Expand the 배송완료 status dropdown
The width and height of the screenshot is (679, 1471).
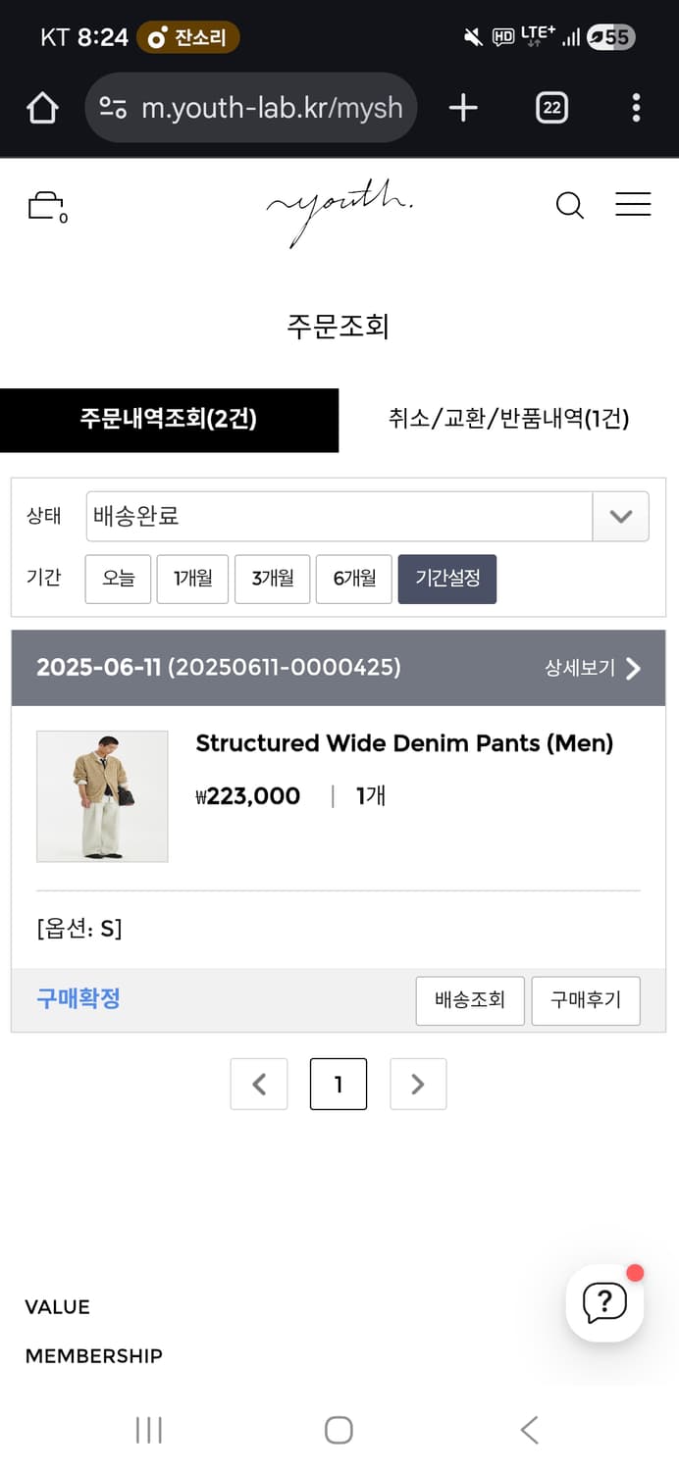coord(620,516)
